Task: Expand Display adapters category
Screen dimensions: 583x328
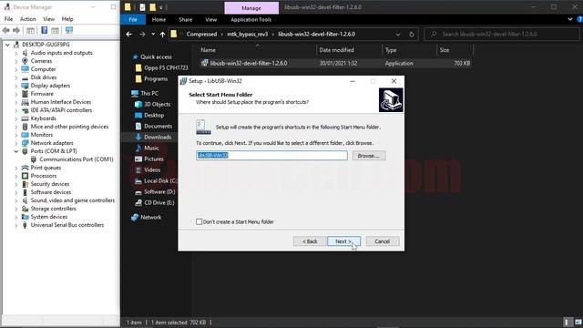Action: [16, 86]
